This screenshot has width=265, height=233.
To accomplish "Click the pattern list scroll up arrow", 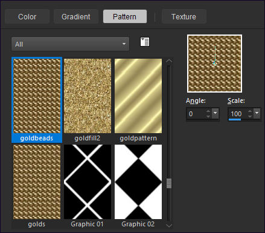I will tap(169, 61).
